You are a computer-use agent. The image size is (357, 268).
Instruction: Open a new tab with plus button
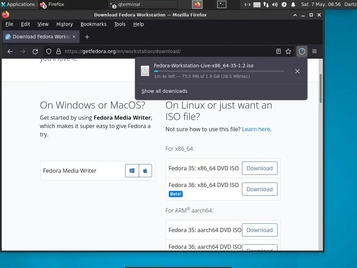[87, 37]
